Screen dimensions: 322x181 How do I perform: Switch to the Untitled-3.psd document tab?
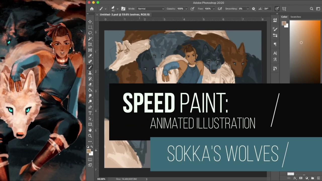point(125,15)
